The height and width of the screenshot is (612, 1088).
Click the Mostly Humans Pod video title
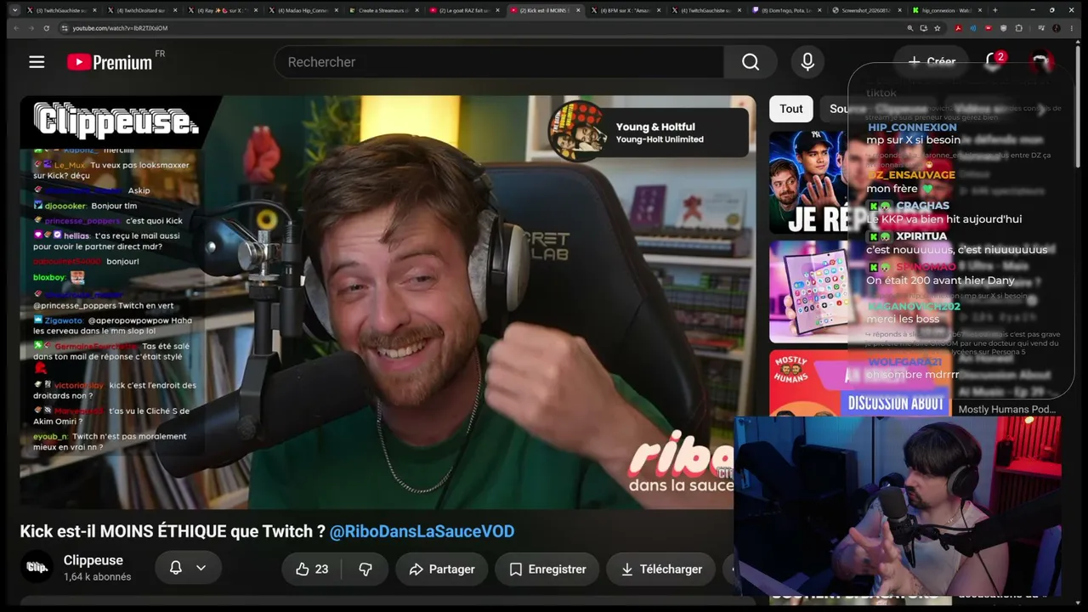[1006, 409]
